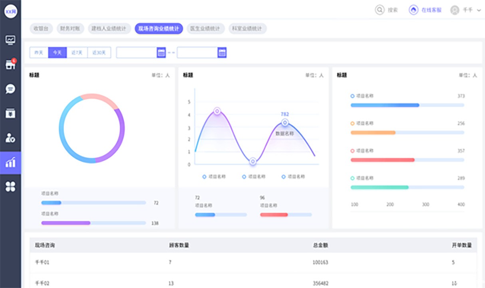Open calendar picker for end date
Viewport: 485px width, 288px height.
222,53
